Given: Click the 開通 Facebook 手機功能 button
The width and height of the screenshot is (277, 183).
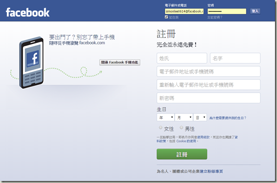Looking at the screenshot, I should pos(120,62).
